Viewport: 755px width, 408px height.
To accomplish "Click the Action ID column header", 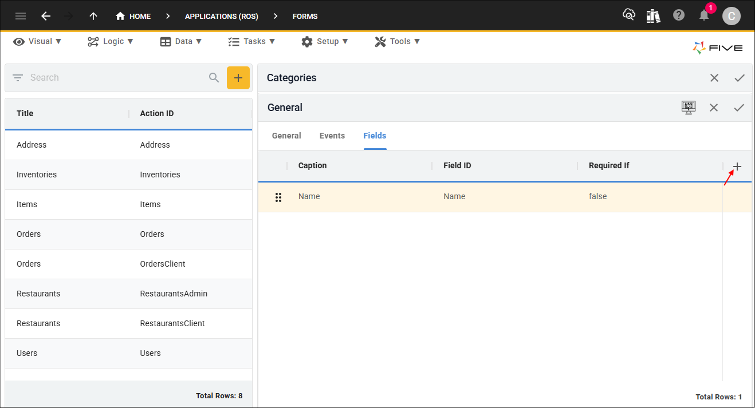I will coord(157,113).
